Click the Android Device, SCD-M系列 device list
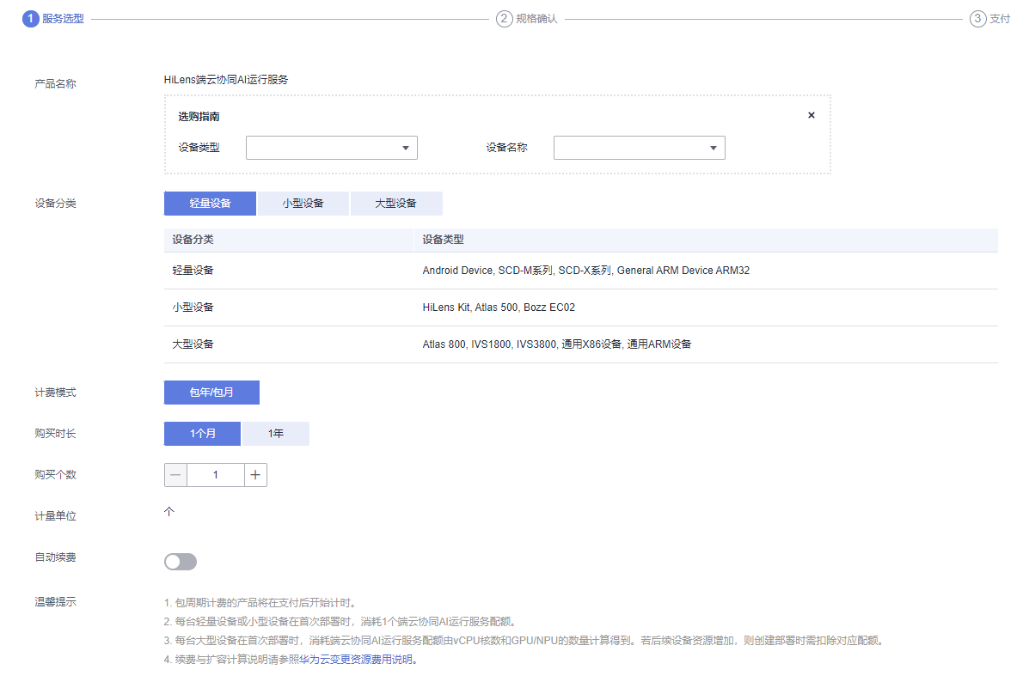This screenshot has width=1029, height=688. point(586,271)
